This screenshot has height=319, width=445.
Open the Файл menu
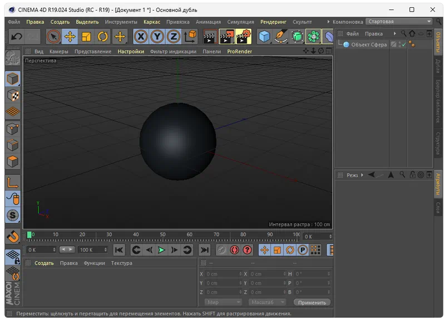(x=14, y=22)
